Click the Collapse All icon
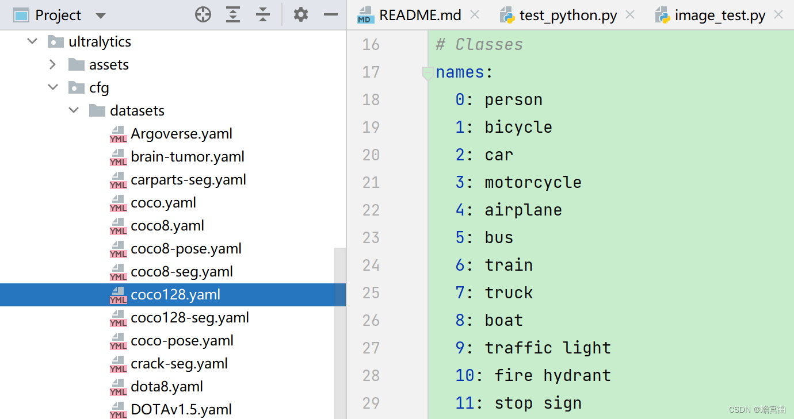The height and width of the screenshot is (419, 794). point(263,15)
